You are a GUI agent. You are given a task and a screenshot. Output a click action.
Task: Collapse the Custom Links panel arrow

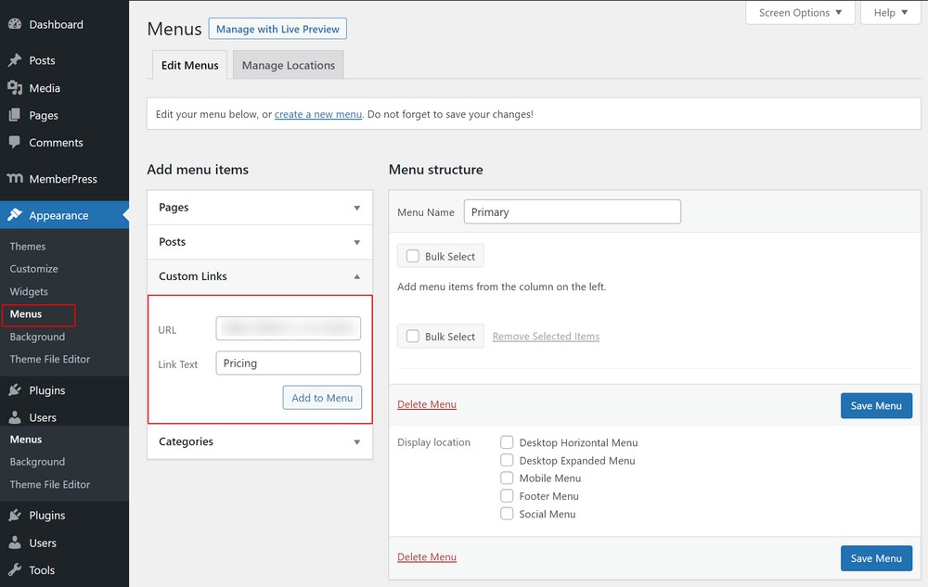tap(357, 276)
